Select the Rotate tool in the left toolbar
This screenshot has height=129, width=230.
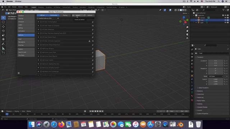3,31
